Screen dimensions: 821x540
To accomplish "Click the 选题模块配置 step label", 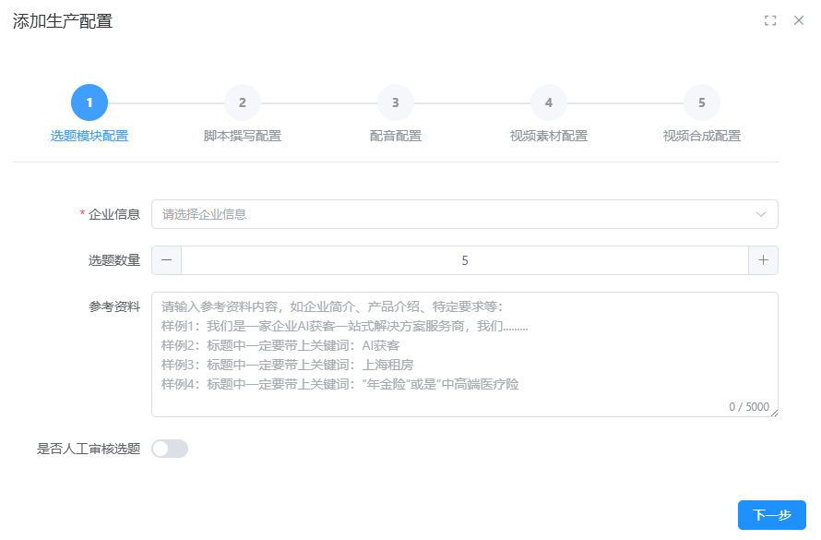I will [x=89, y=136].
